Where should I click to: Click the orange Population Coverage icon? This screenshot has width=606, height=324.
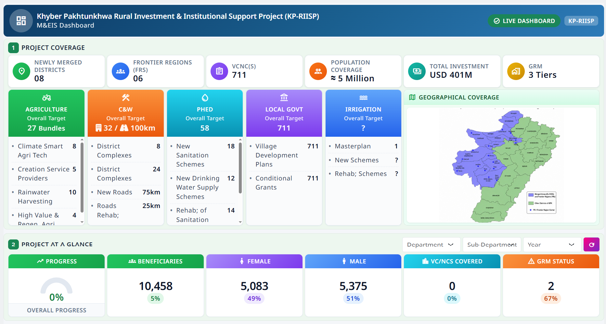tap(318, 71)
